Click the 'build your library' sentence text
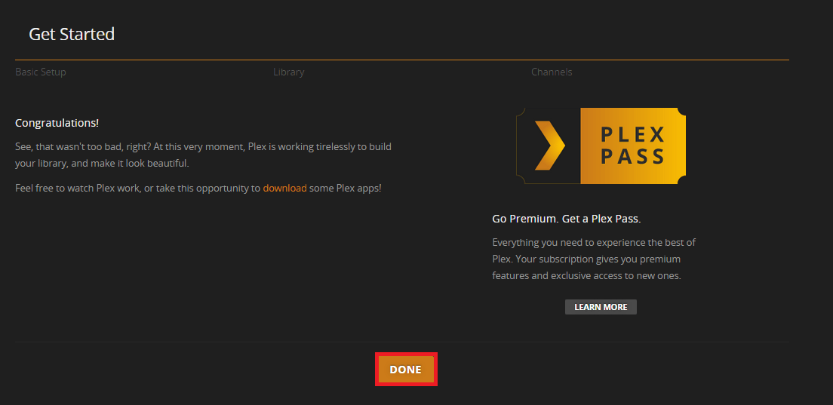 click(102, 163)
